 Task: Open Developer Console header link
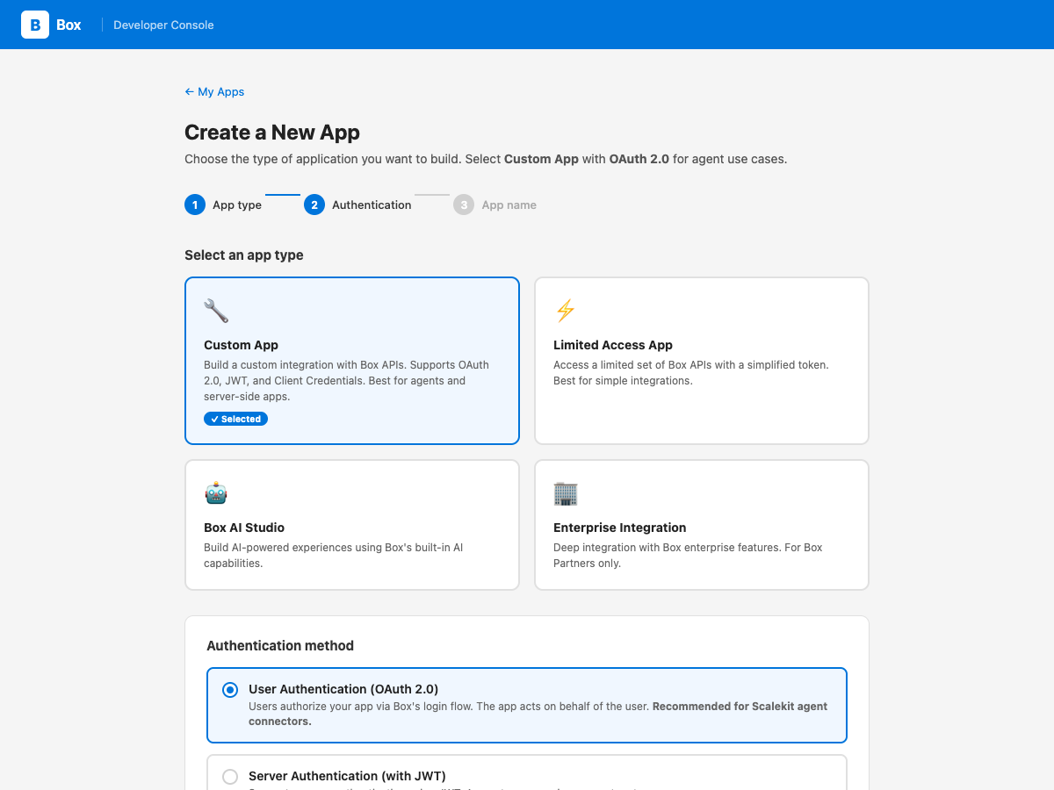point(163,25)
